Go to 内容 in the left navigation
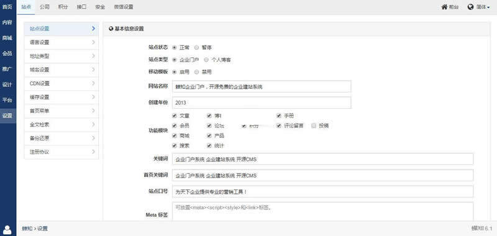Image resolution: width=497 pixels, height=236 pixels. click(7, 22)
